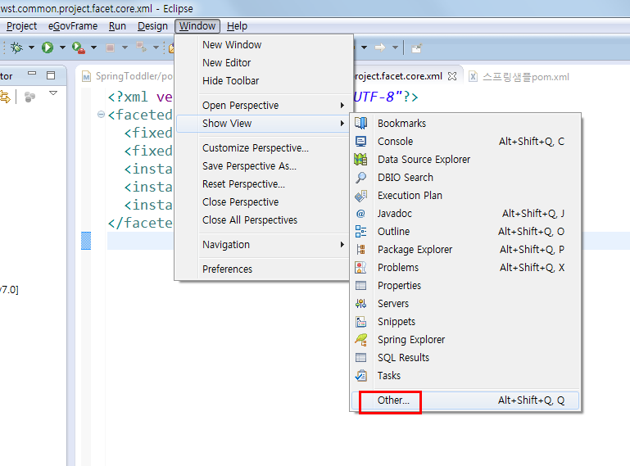Viewport: 630px width, 466px height.
Task: Click the pin editor toolbar icon
Action: (x=417, y=48)
